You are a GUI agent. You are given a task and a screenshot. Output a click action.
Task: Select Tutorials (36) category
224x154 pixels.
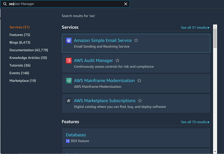pyautogui.click(x=20, y=65)
